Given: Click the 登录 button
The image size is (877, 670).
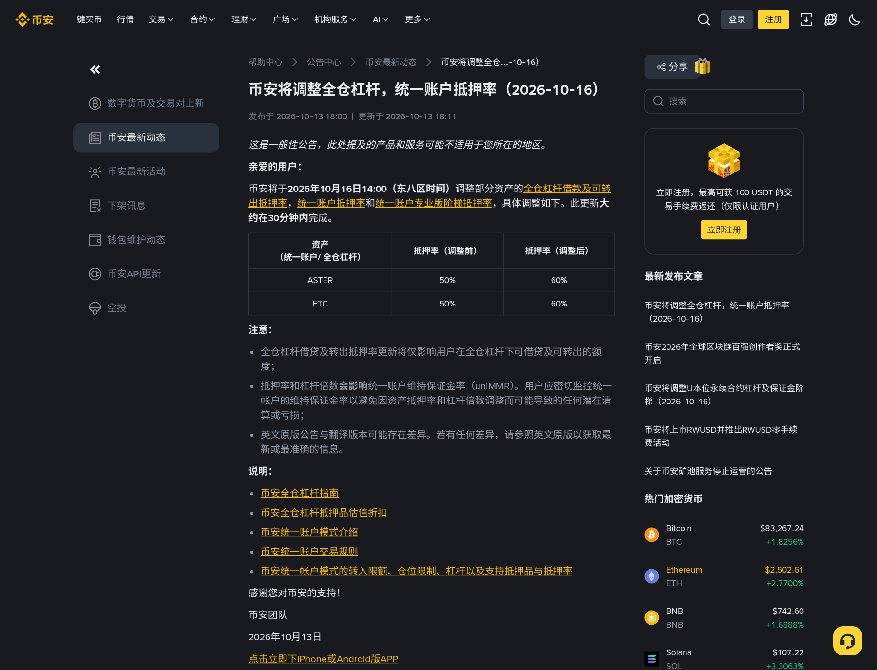Looking at the screenshot, I should (x=737, y=19).
